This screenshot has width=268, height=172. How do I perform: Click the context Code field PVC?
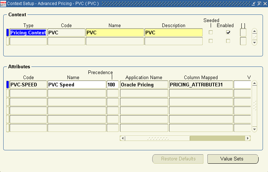pos(66,33)
